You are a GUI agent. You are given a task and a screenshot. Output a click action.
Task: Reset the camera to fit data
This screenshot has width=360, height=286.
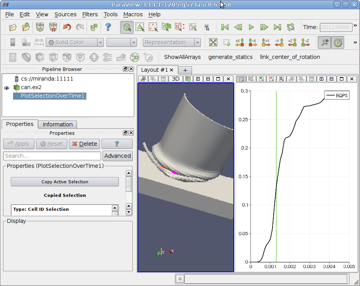click(213, 42)
